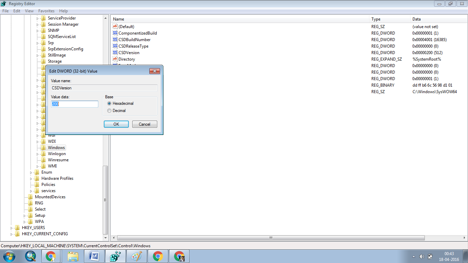
Task: Cancel the Edit DWORD dialog
Action: [145, 124]
